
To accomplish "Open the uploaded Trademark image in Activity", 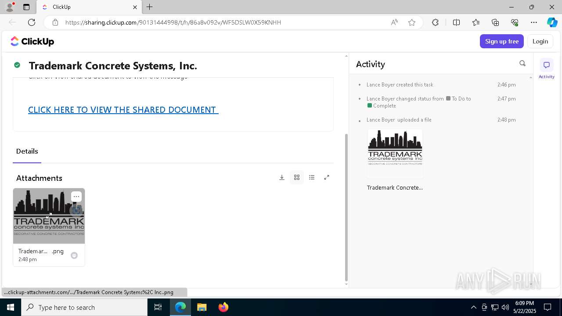I will 395,154.
